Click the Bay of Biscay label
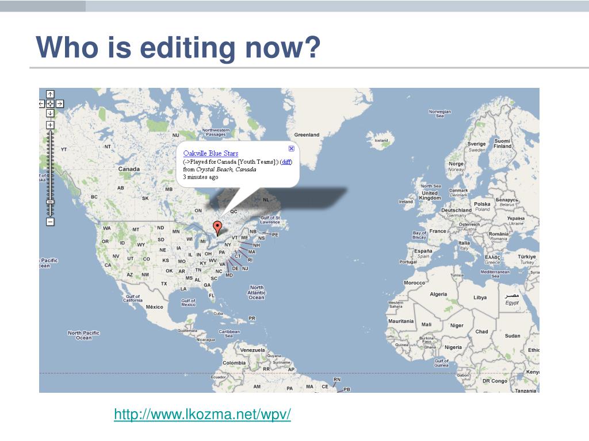This screenshot has height=441, width=589. [419, 235]
